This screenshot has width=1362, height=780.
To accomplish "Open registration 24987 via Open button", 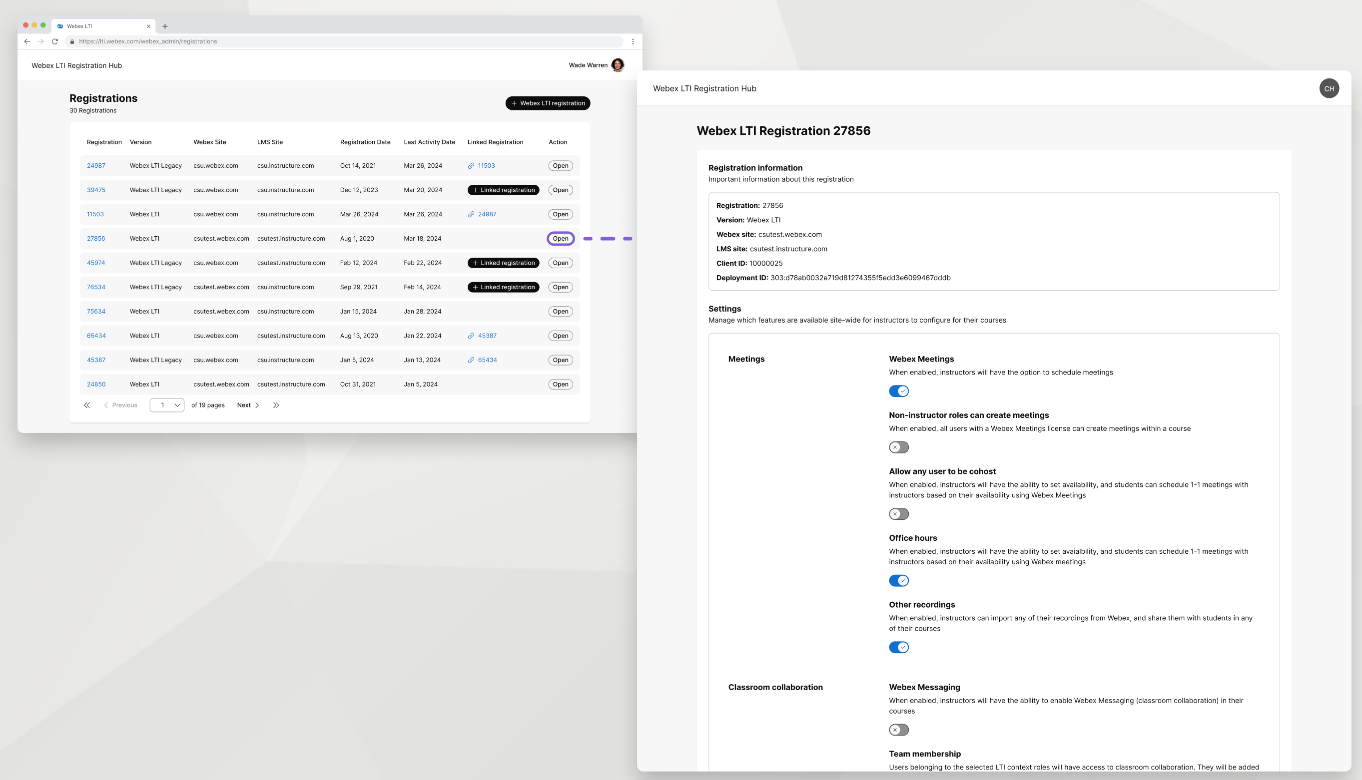I will (x=560, y=165).
